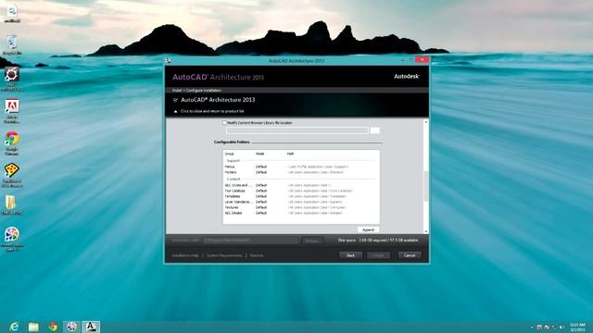This screenshot has width=593, height=333.
Task: Select the AutoCAD installer taskbar button
Action: pos(91,327)
